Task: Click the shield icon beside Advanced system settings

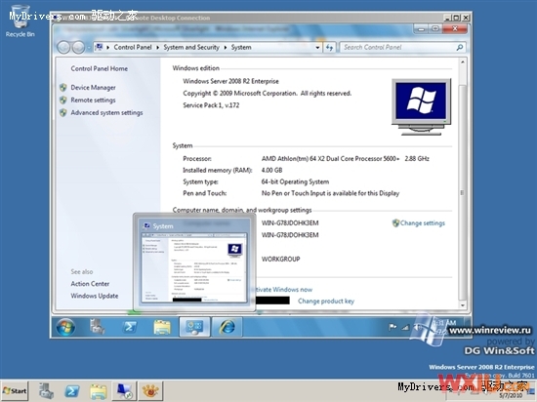Action: [x=63, y=112]
